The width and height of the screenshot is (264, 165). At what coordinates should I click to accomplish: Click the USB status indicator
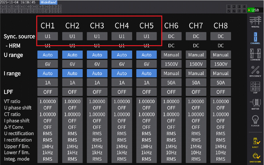point(255,10)
